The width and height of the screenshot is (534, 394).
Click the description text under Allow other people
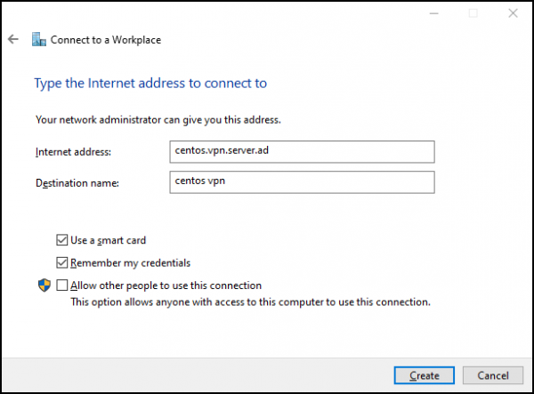point(250,302)
